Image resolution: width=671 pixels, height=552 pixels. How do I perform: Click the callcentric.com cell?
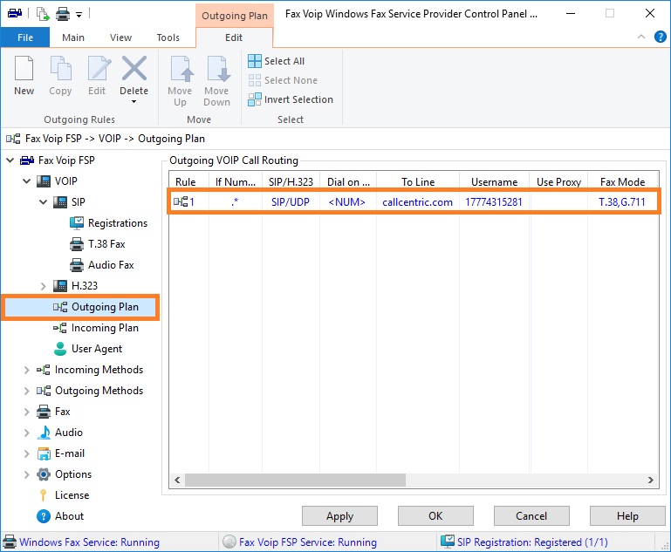(417, 202)
